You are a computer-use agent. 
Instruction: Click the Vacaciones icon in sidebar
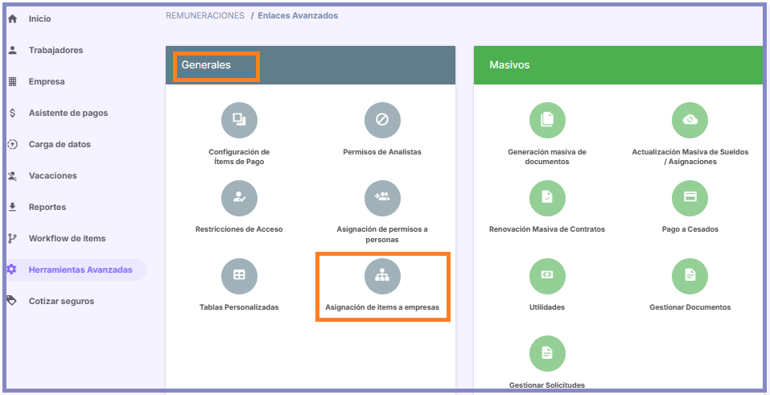pyautogui.click(x=13, y=176)
